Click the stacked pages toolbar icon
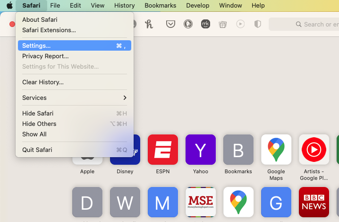The image size is (339, 222). (x=223, y=24)
